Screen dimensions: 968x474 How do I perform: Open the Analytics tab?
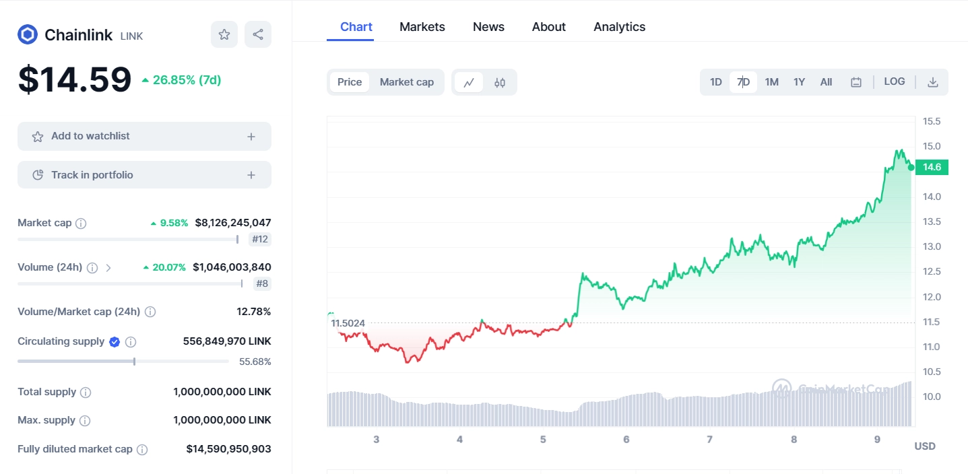[618, 26]
